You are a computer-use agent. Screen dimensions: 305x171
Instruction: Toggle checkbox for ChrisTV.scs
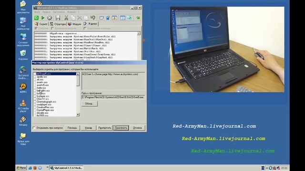tap(35, 99)
